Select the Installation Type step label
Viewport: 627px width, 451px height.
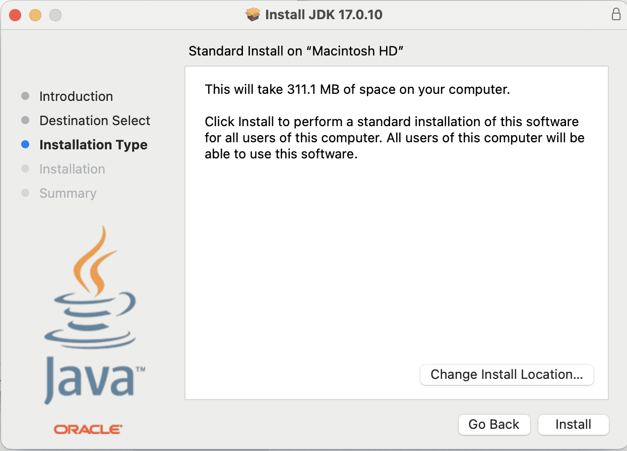pos(93,145)
